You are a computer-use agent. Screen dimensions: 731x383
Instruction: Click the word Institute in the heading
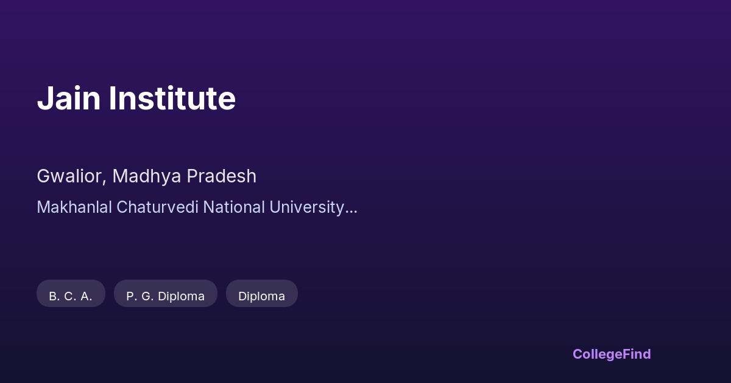tap(172, 98)
